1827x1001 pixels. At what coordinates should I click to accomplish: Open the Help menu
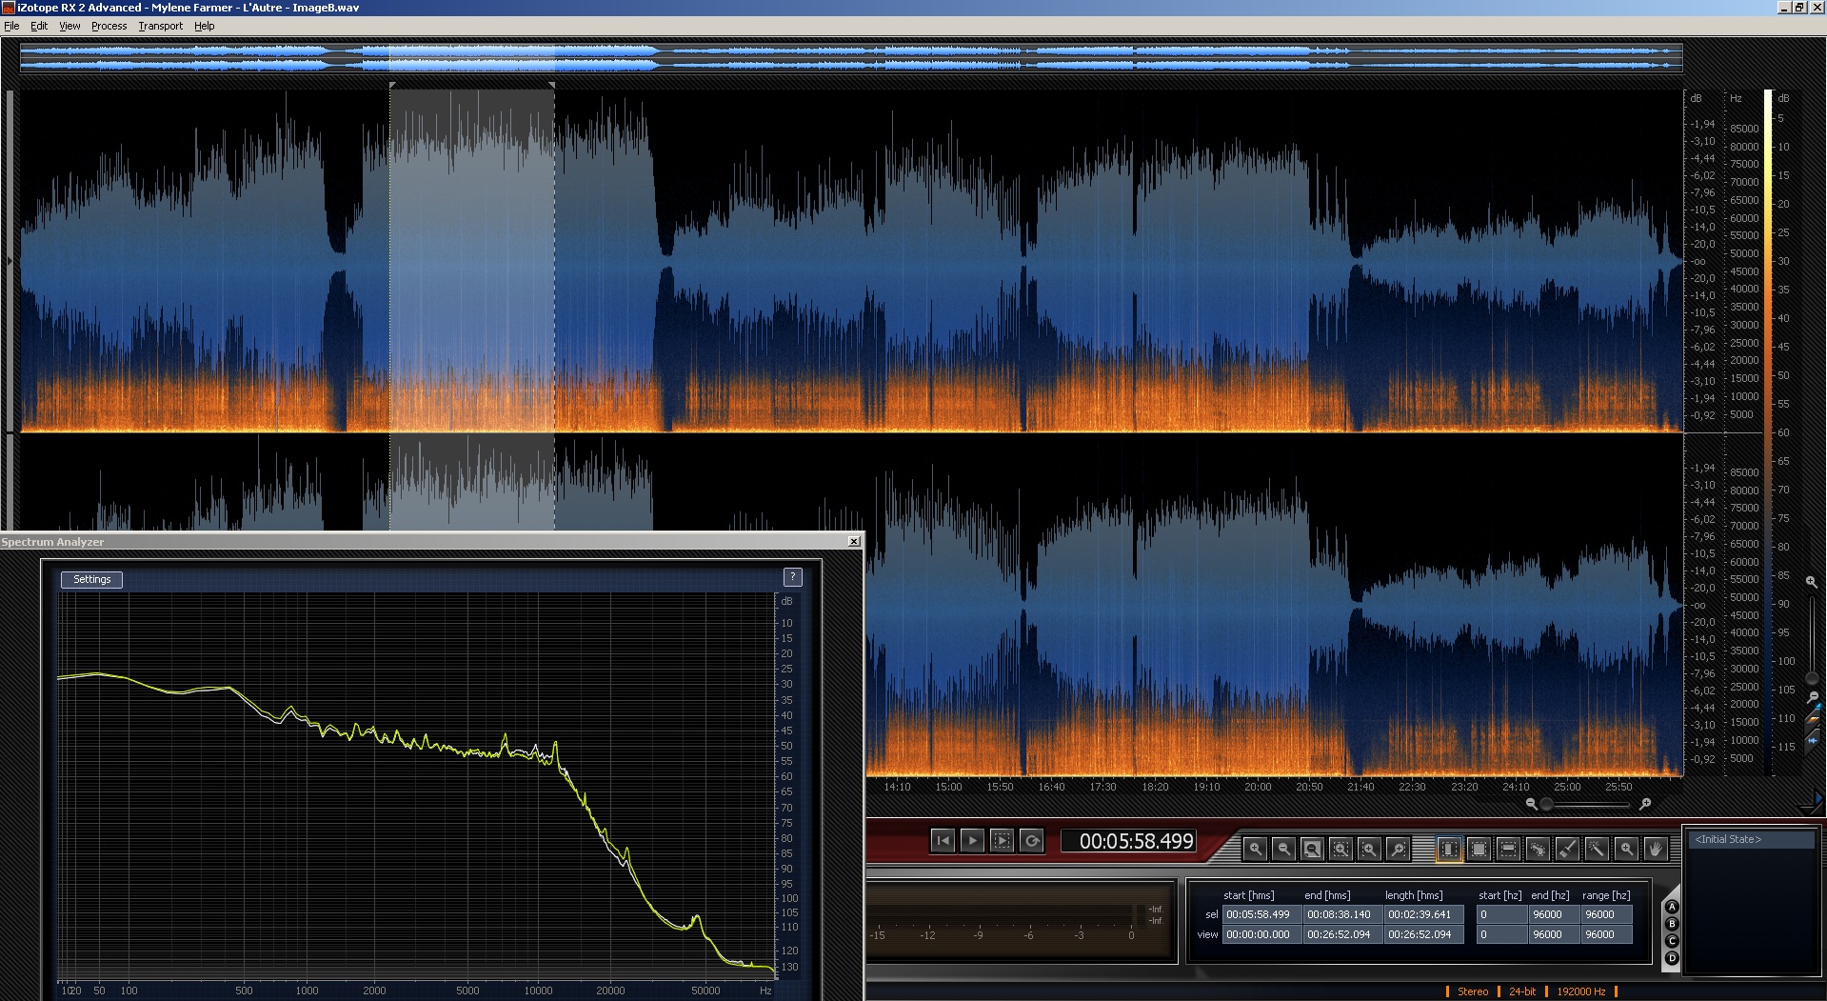click(204, 26)
